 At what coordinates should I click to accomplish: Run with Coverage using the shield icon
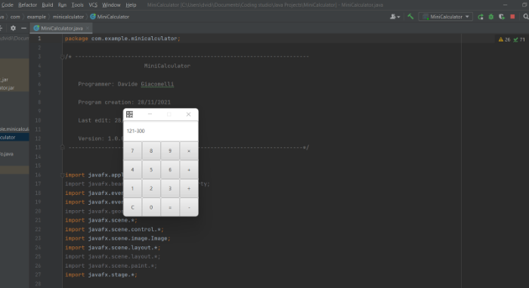click(x=502, y=17)
